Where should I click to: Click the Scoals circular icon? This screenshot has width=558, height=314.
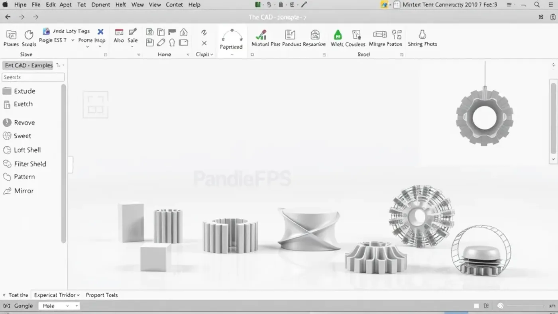tap(29, 35)
